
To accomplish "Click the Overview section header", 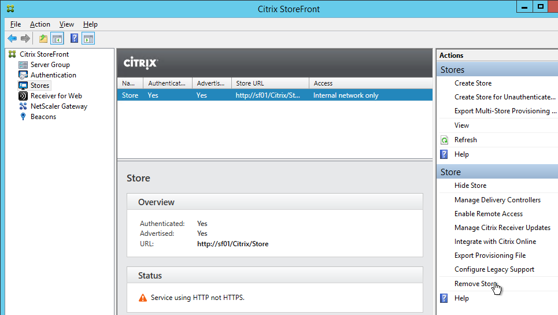I will click(x=275, y=202).
